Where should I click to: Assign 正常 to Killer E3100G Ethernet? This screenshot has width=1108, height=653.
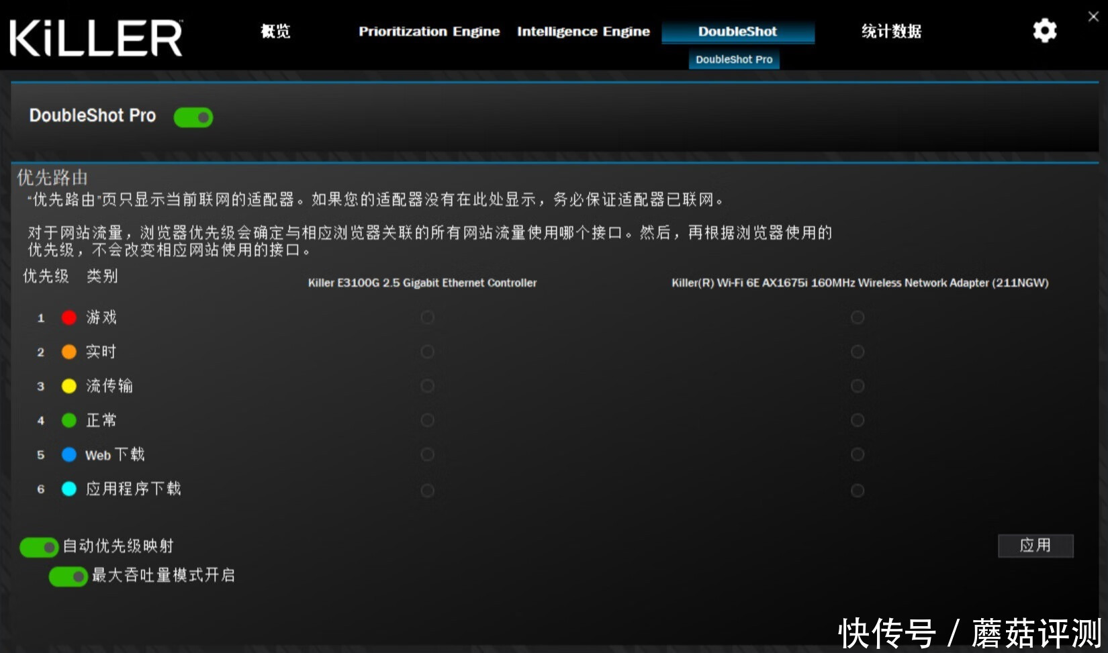point(427,420)
